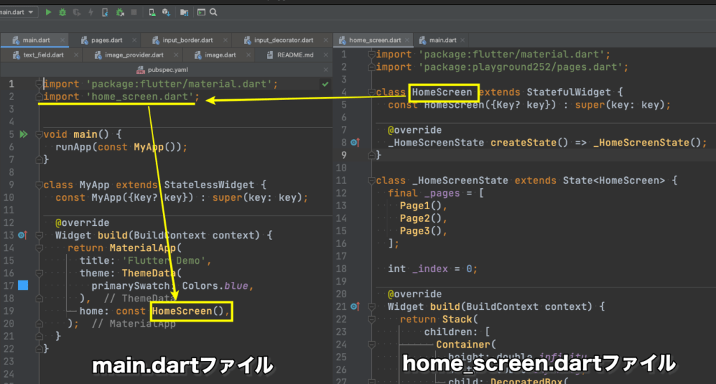
Task: Collapse the void main() fold marker
Action: [x=39, y=134]
